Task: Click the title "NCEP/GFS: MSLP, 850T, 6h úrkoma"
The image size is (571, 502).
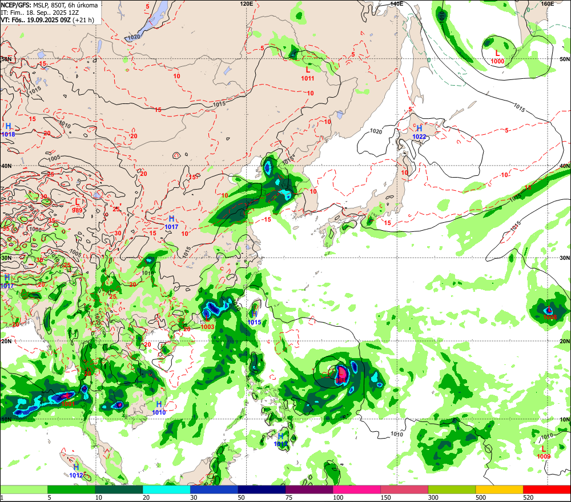Action: [x=49, y=5]
